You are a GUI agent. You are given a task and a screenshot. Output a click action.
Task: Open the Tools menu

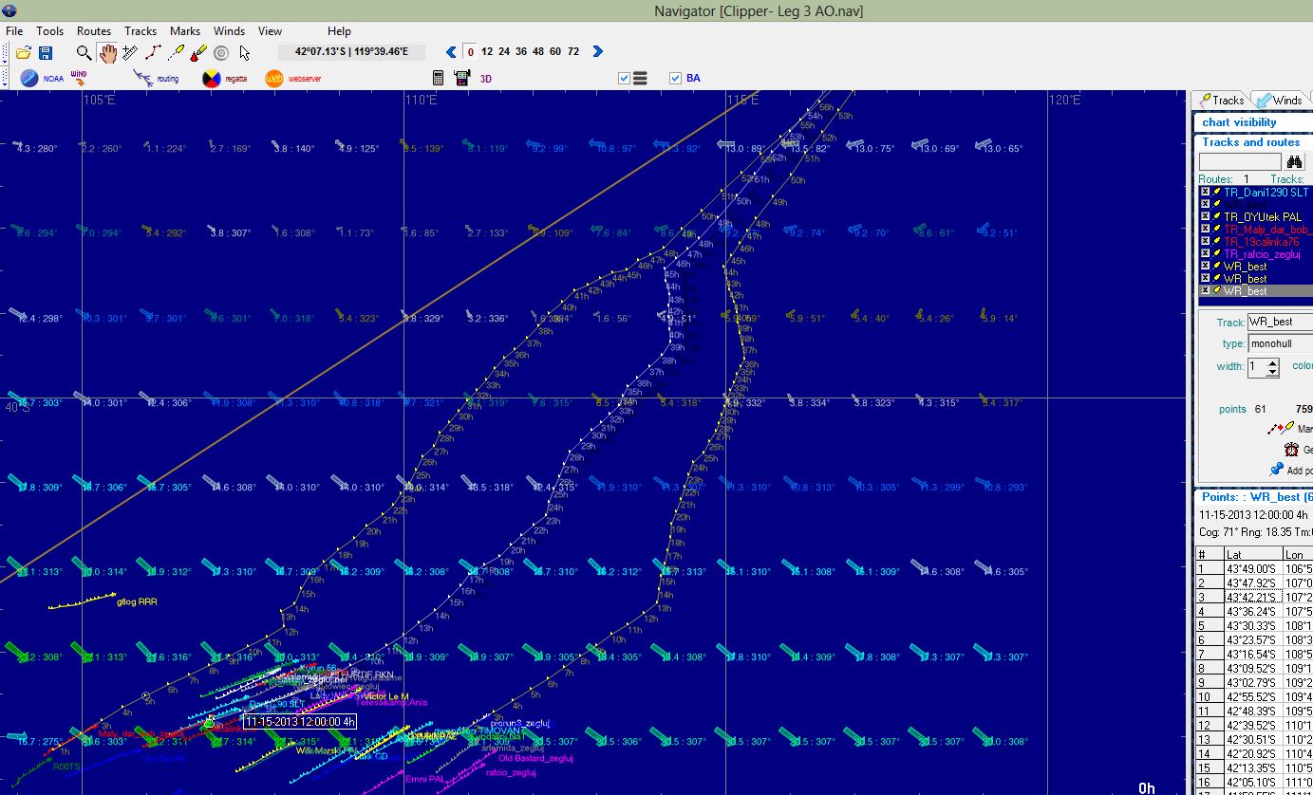coord(50,31)
